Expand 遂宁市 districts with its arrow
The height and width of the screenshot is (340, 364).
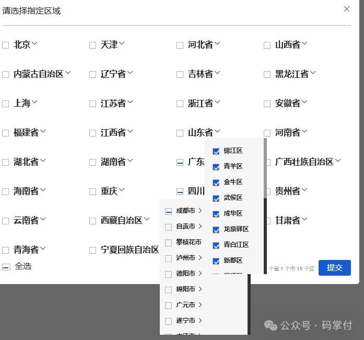click(x=200, y=321)
